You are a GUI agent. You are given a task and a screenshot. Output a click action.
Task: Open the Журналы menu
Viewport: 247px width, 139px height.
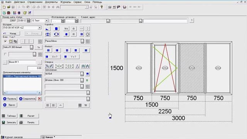click(66, 2)
